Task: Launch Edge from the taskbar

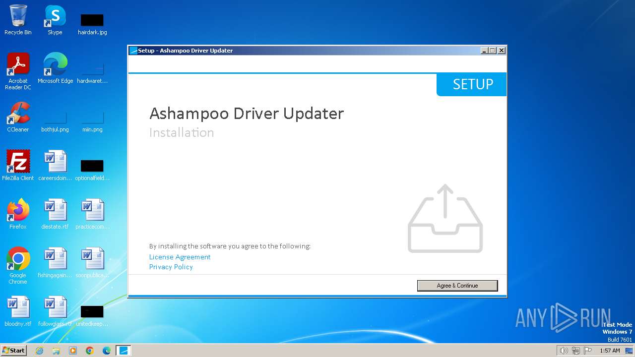Action: 107,351
